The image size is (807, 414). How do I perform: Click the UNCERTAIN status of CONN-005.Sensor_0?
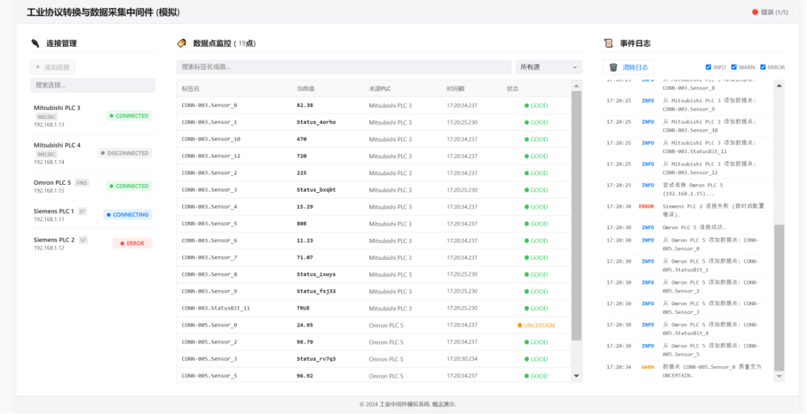pos(536,325)
